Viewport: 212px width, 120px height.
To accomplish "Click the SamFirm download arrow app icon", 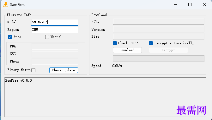I will click(x=6, y=4).
